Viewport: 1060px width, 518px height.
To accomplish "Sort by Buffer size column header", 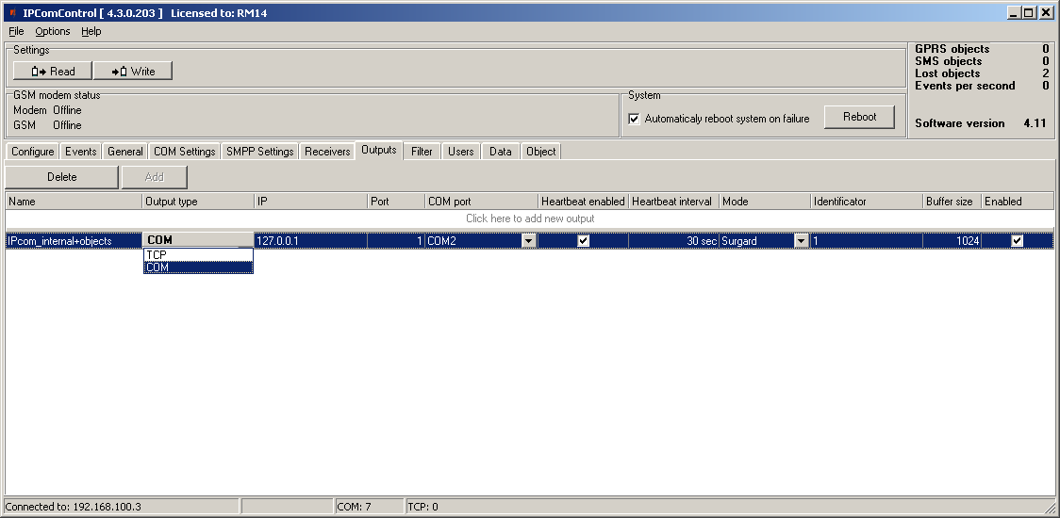I will tap(951, 202).
